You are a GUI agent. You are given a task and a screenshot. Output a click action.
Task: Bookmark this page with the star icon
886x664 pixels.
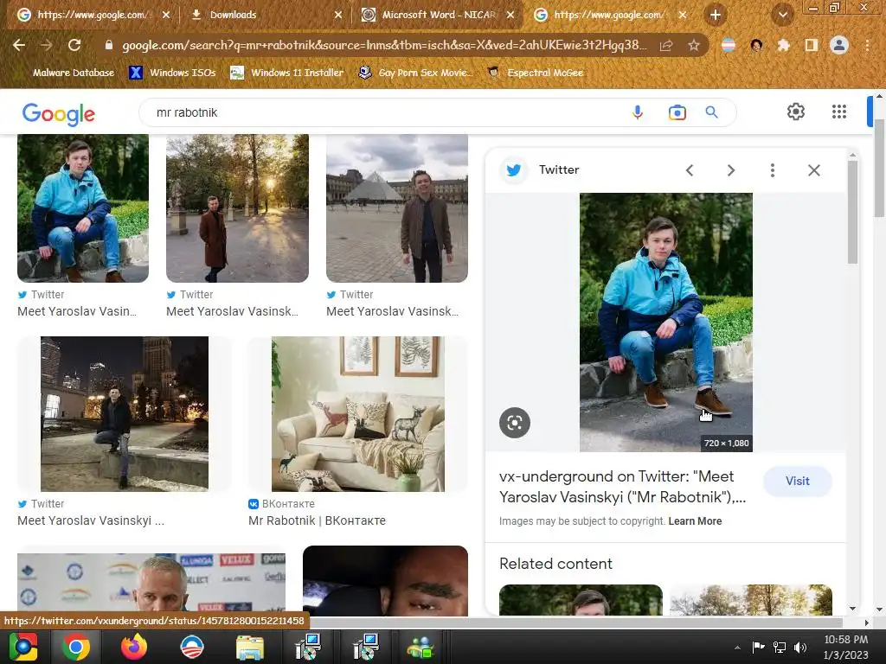[693, 45]
